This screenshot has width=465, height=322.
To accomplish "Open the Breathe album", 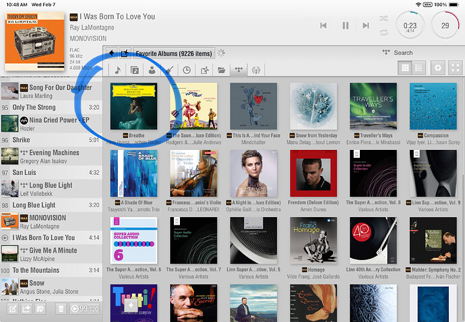I will pyautogui.click(x=133, y=106).
